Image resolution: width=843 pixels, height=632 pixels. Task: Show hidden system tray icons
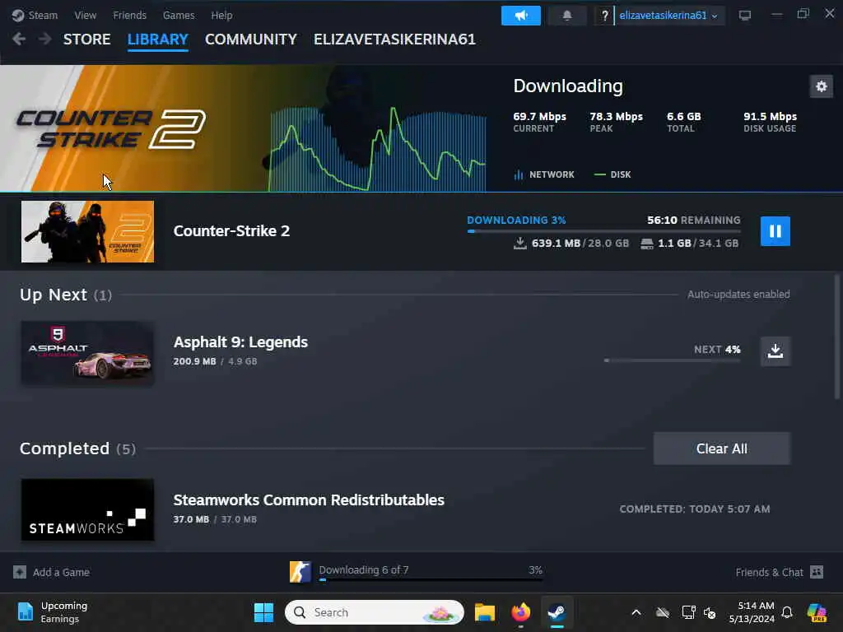(636, 612)
